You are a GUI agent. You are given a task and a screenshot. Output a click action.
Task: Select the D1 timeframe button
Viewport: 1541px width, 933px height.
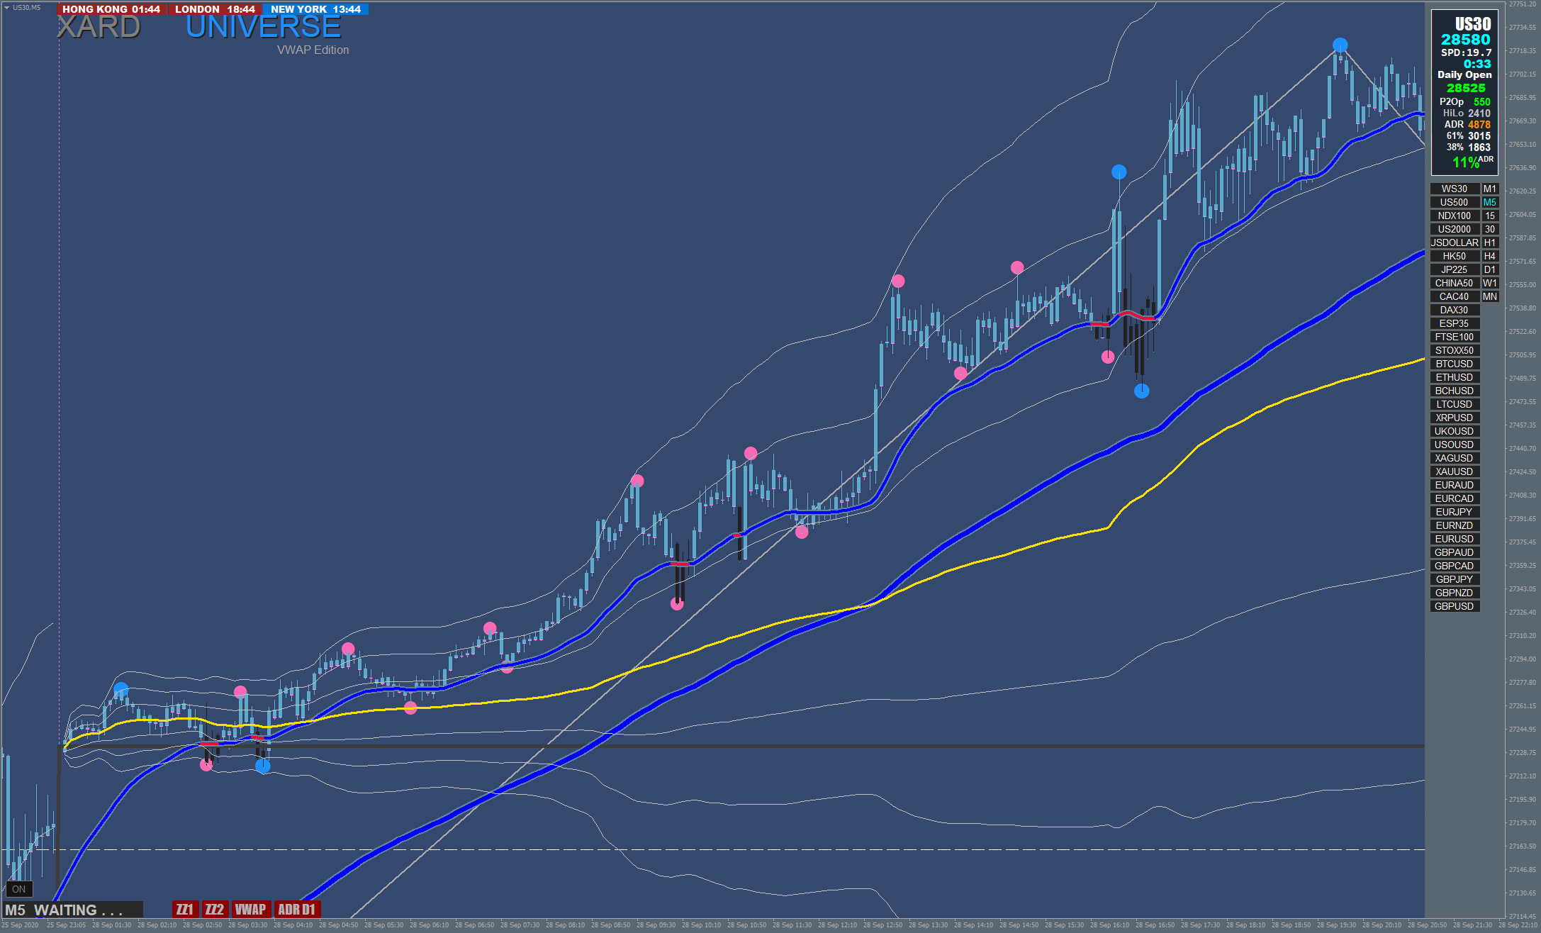pos(1489,269)
